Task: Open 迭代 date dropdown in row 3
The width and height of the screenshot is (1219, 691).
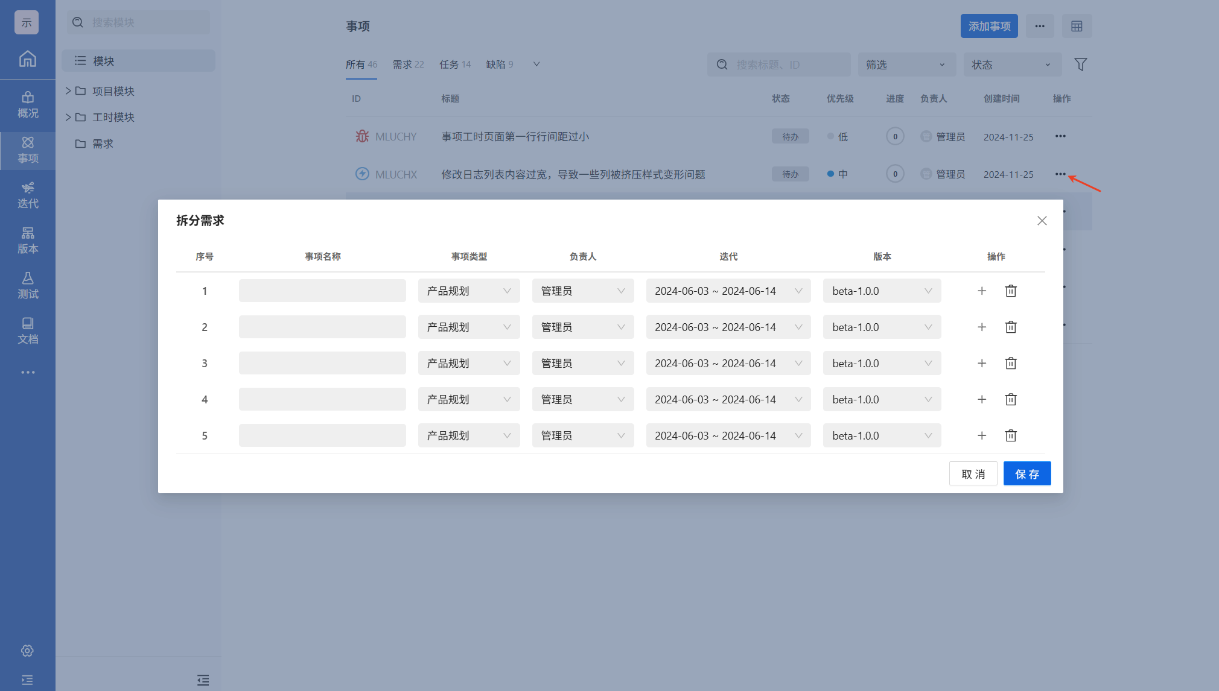Action: pos(728,363)
